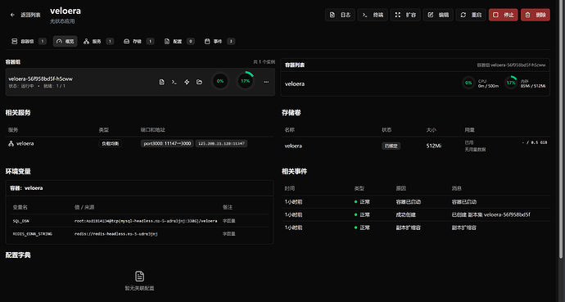Open the veloera service link under 相关服务
The height and width of the screenshot is (302, 565).
25,143
